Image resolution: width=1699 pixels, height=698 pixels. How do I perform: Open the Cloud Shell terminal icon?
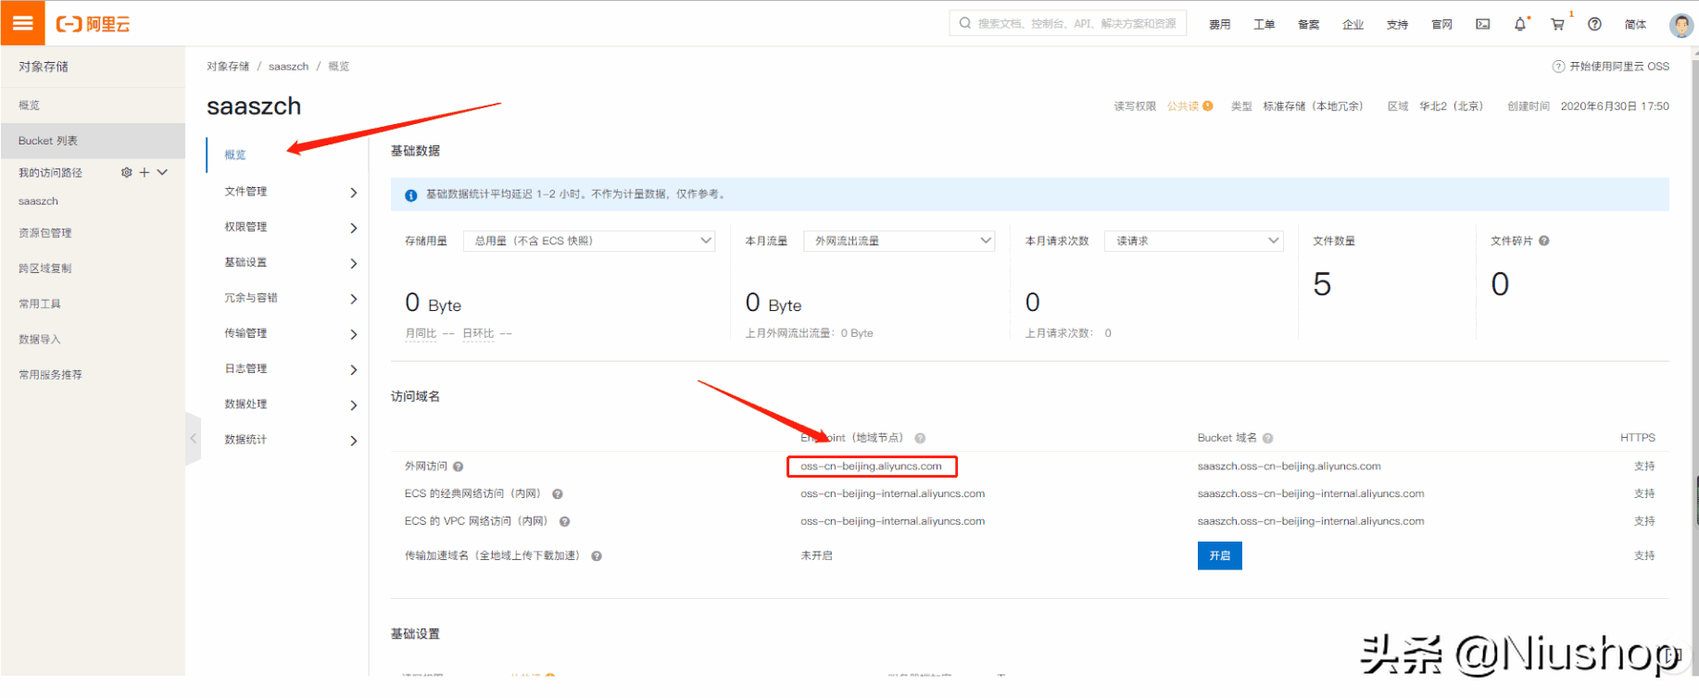click(x=1483, y=24)
